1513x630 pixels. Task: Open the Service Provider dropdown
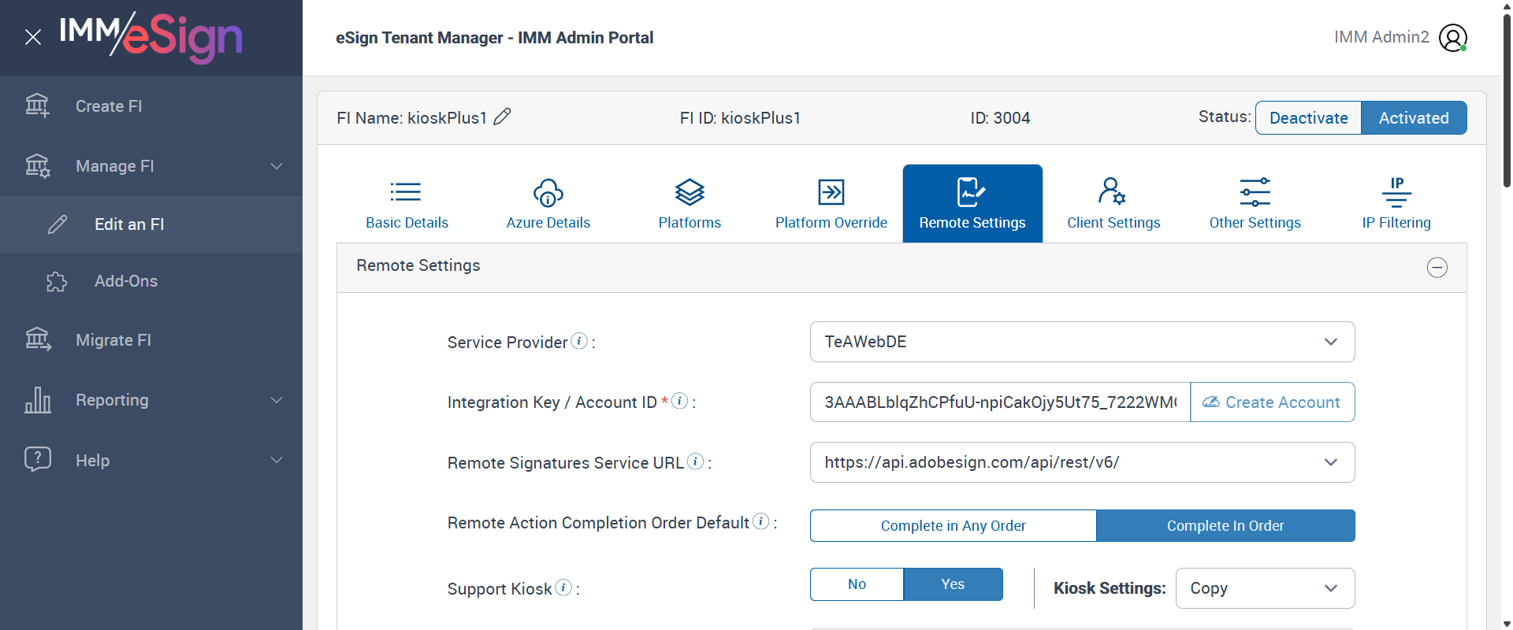tap(1082, 342)
